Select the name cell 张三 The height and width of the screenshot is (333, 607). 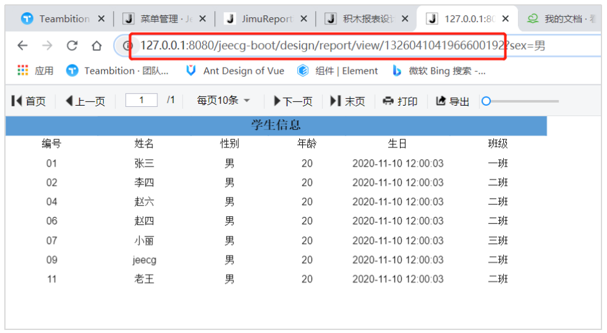tap(144, 163)
